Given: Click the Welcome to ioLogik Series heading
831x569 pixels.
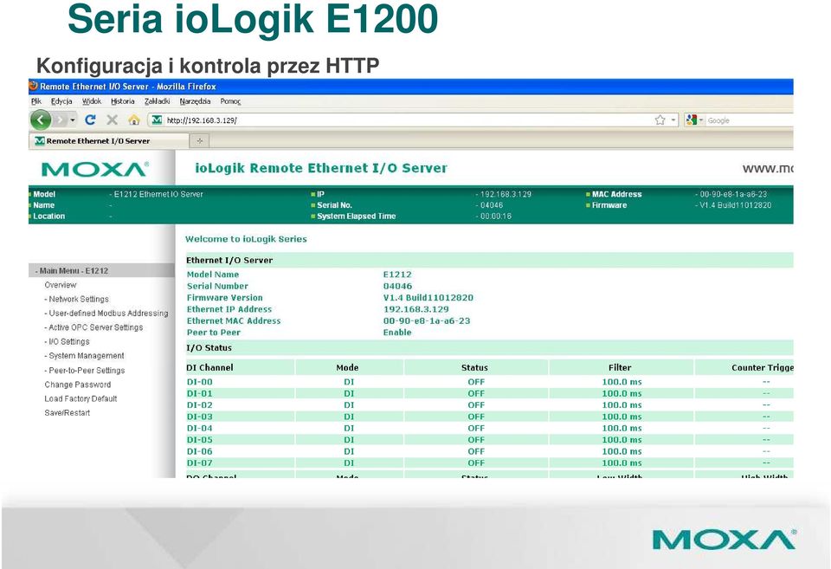Looking at the screenshot, I should 246,239.
